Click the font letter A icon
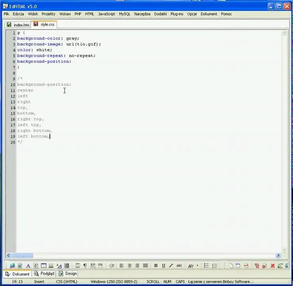Screen dimensions: 293x286 (28, 266)
